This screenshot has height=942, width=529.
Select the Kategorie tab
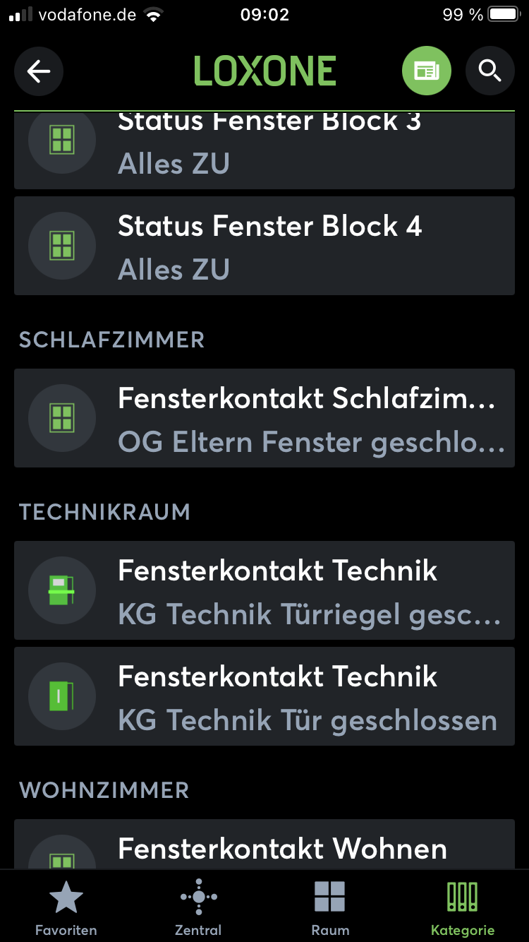point(463,908)
